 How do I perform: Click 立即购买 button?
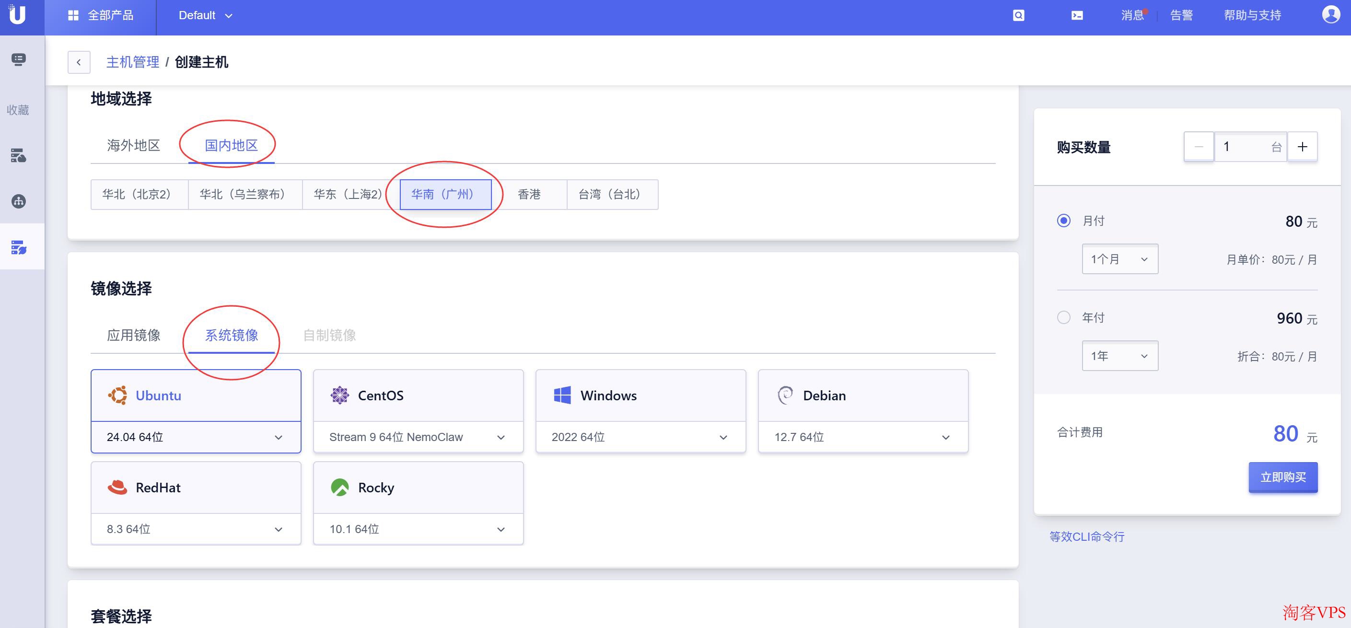click(x=1283, y=477)
